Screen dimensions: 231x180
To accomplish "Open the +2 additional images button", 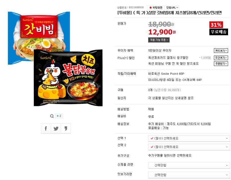I will coord(59,116).
